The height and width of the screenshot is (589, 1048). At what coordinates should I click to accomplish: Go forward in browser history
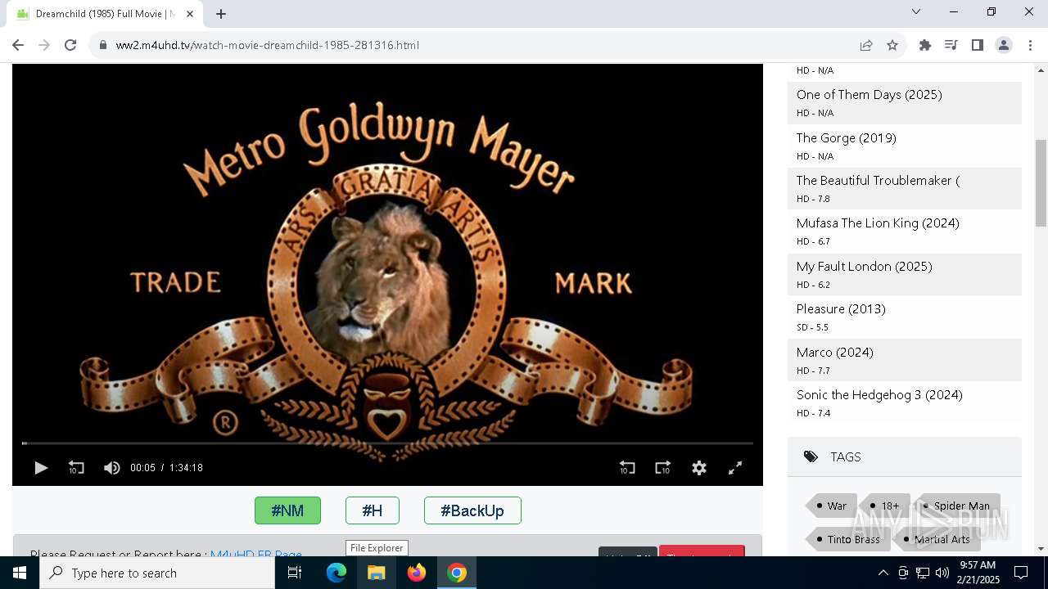pyautogui.click(x=44, y=45)
